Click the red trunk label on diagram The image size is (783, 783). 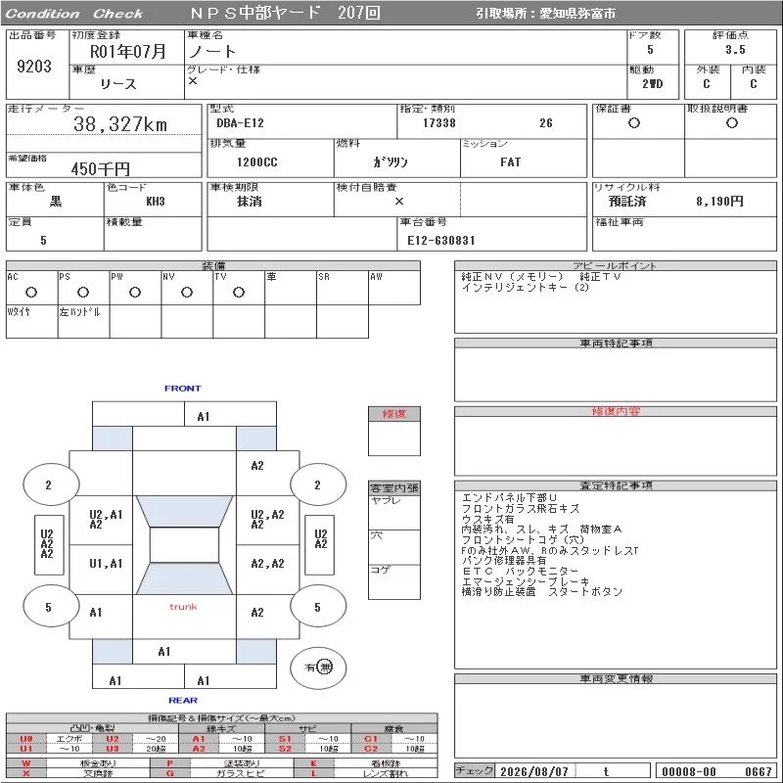pyautogui.click(x=183, y=607)
